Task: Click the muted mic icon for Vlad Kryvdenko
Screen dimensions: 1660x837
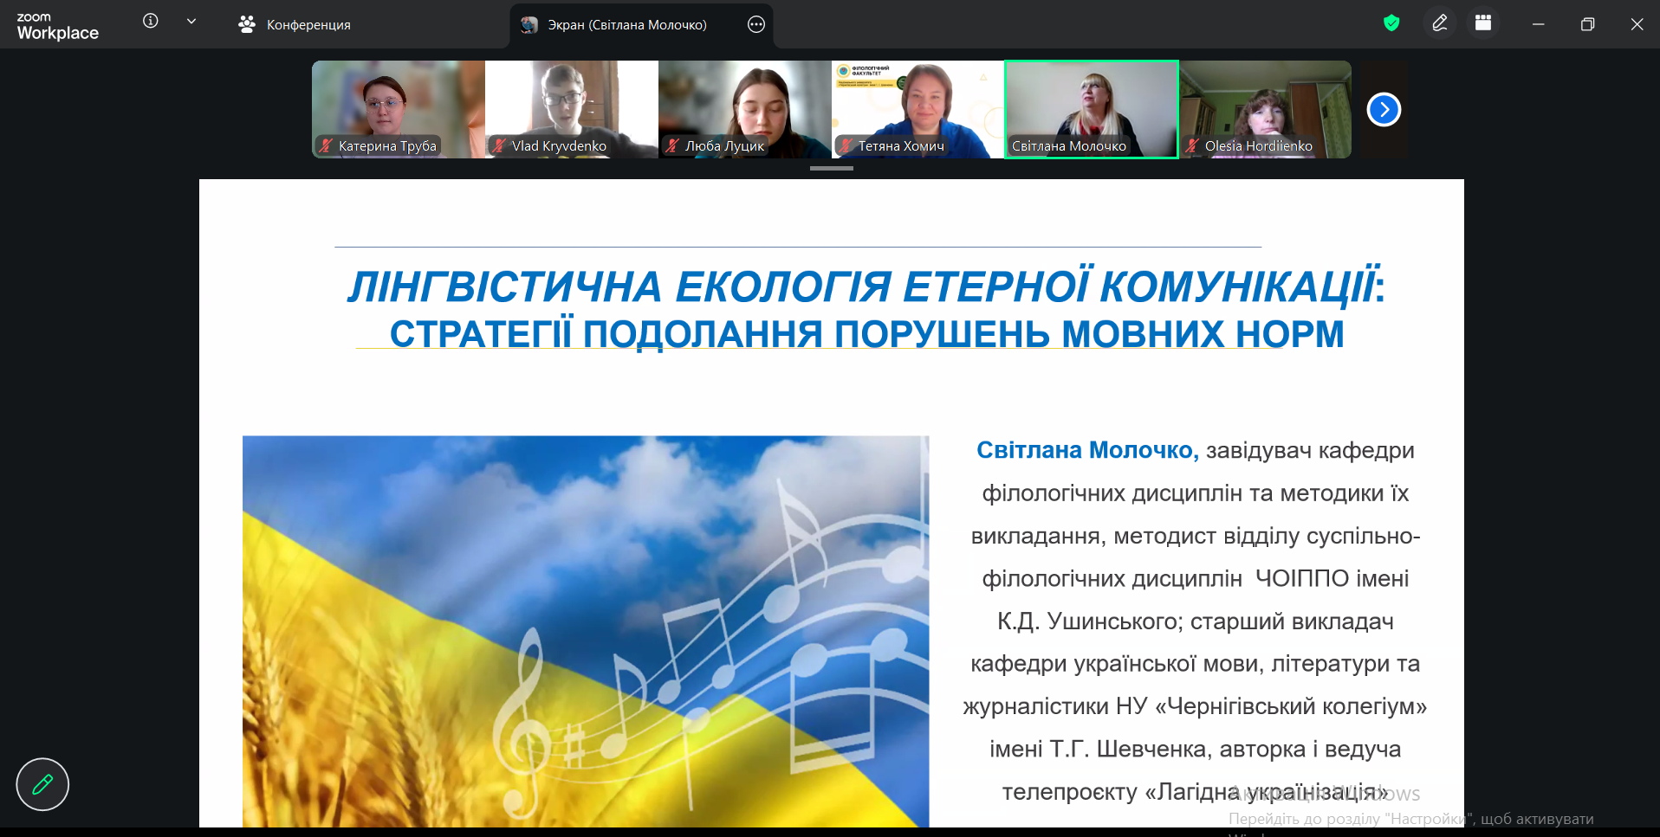Action: click(499, 146)
